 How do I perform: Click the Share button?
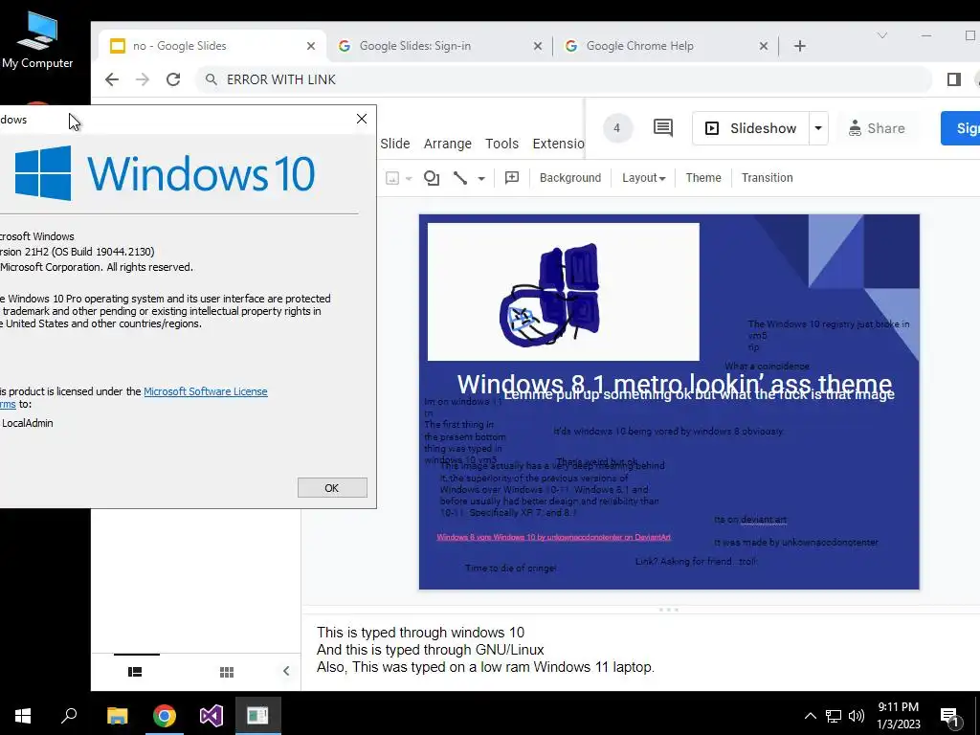click(x=877, y=128)
